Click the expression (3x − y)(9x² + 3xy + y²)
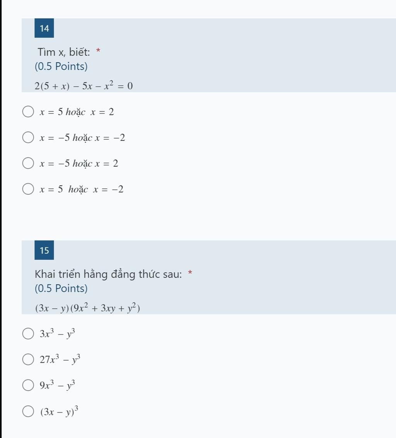396x438 pixels. coord(87,308)
